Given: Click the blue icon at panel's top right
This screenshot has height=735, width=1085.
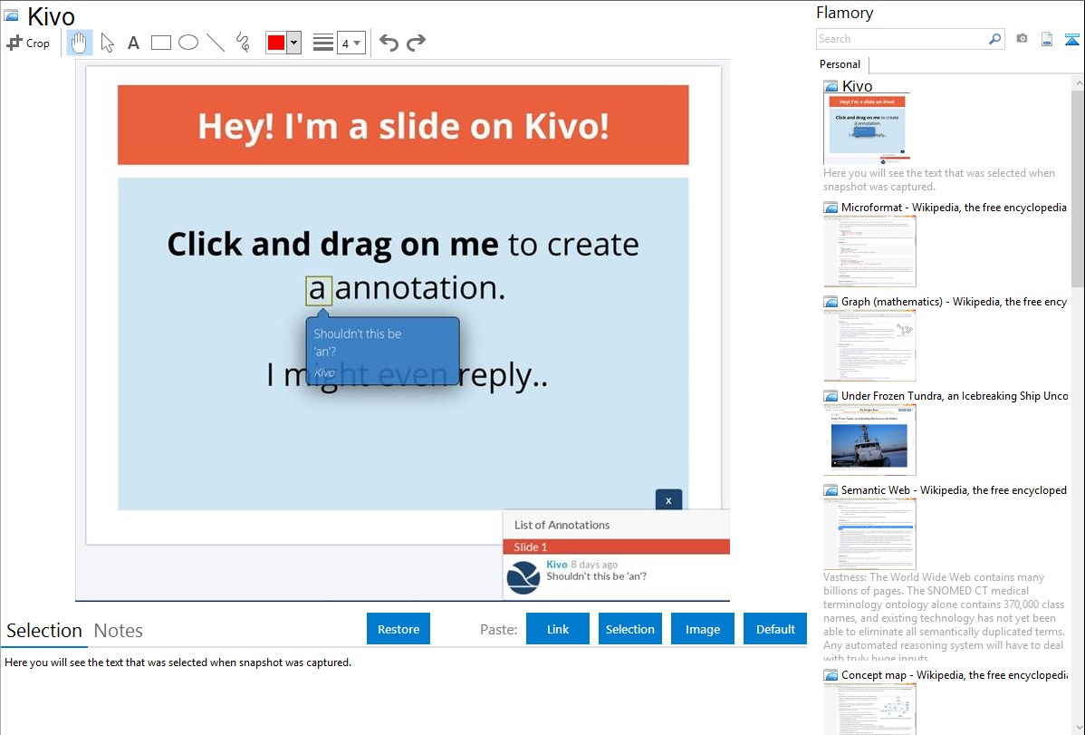Looking at the screenshot, I should coord(1071,39).
